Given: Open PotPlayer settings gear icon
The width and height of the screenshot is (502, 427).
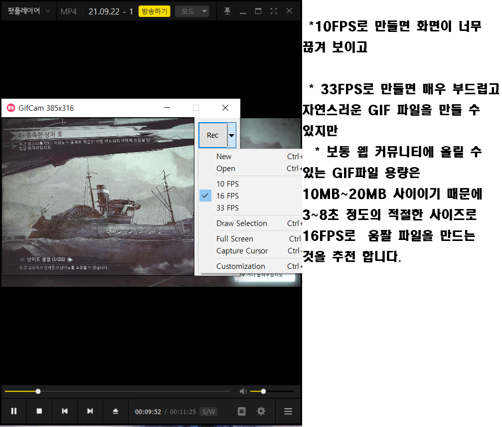Looking at the screenshot, I should pyautogui.click(x=261, y=411).
